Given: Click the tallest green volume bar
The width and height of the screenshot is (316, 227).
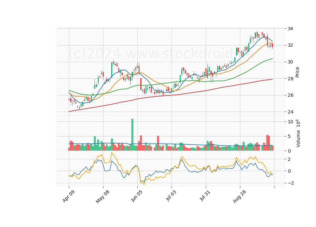Looking at the screenshot, I should pos(132,135).
